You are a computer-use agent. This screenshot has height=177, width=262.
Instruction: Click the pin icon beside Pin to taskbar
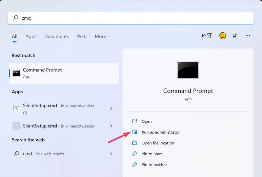click(135, 165)
